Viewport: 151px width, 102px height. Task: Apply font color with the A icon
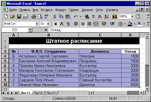click(x=139, y=24)
